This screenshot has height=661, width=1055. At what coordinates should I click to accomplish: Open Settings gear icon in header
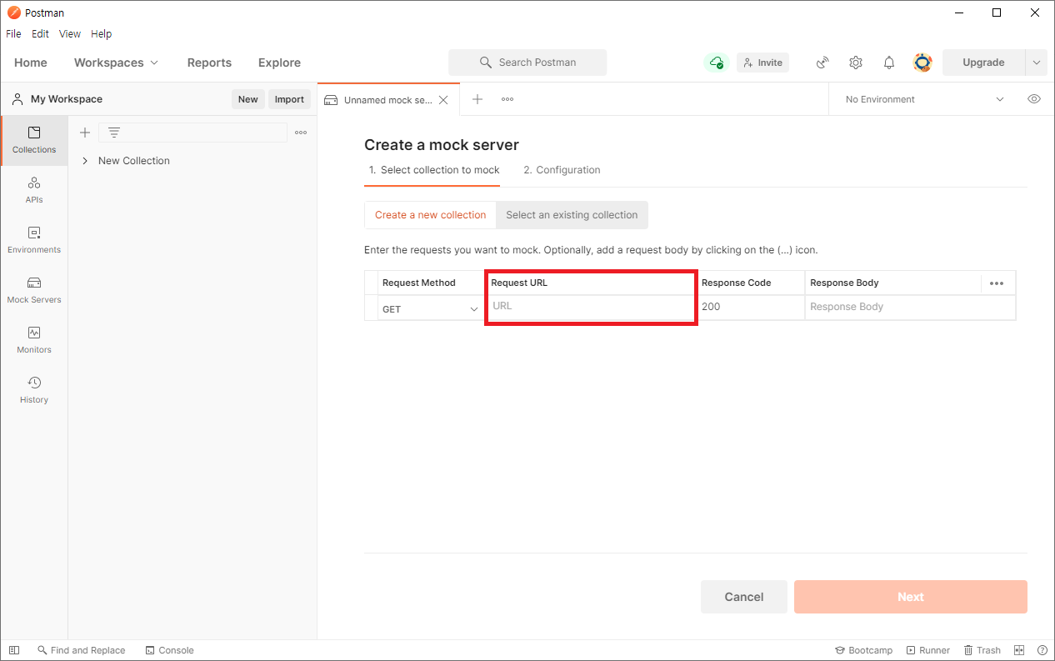856,63
